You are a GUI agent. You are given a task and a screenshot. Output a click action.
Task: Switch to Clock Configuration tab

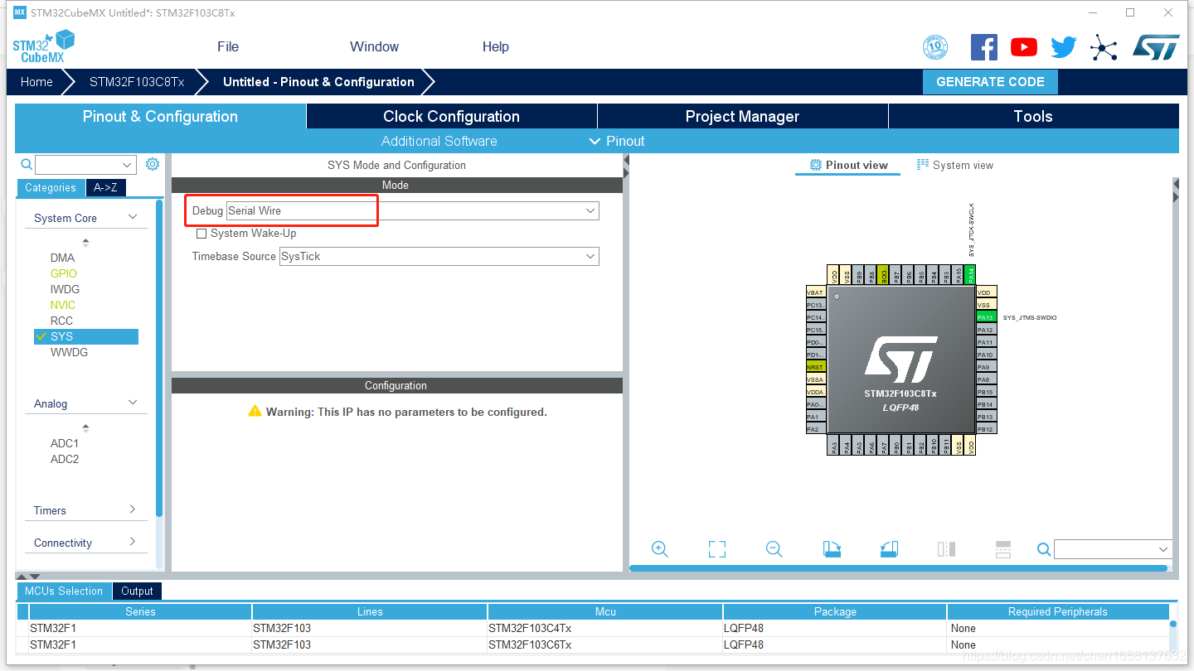[451, 117]
